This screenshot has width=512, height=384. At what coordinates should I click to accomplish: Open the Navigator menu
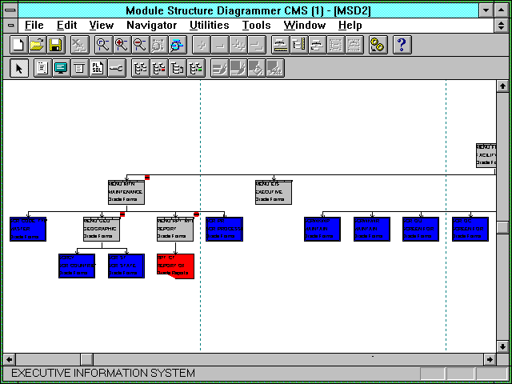151,26
